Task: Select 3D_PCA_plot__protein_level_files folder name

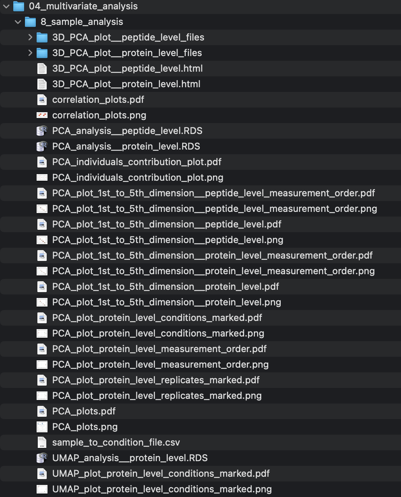Action: click(x=127, y=53)
